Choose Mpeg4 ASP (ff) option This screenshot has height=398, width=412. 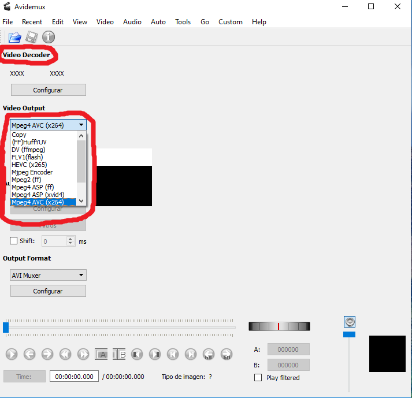point(43,187)
